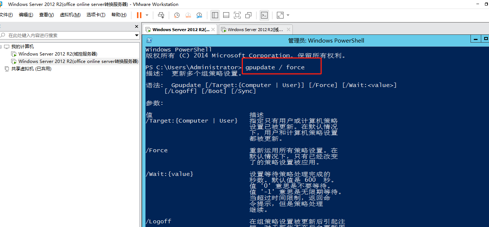The height and width of the screenshot is (227, 489).
Task: Click the Take snapshot clock icon
Action: tap(177, 15)
